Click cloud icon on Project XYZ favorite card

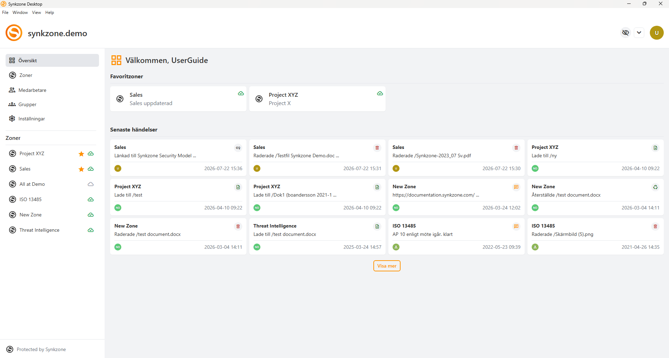(x=380, y=93)
